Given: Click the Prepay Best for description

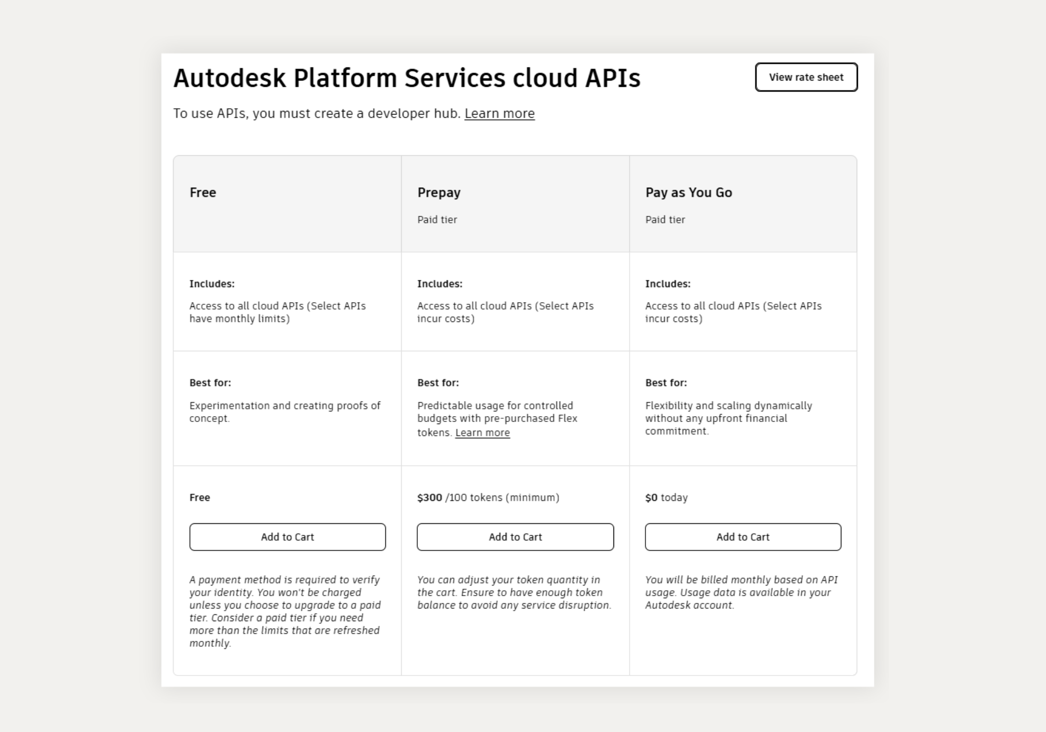Looking at the screenshot, I should [x=495, y=418].
